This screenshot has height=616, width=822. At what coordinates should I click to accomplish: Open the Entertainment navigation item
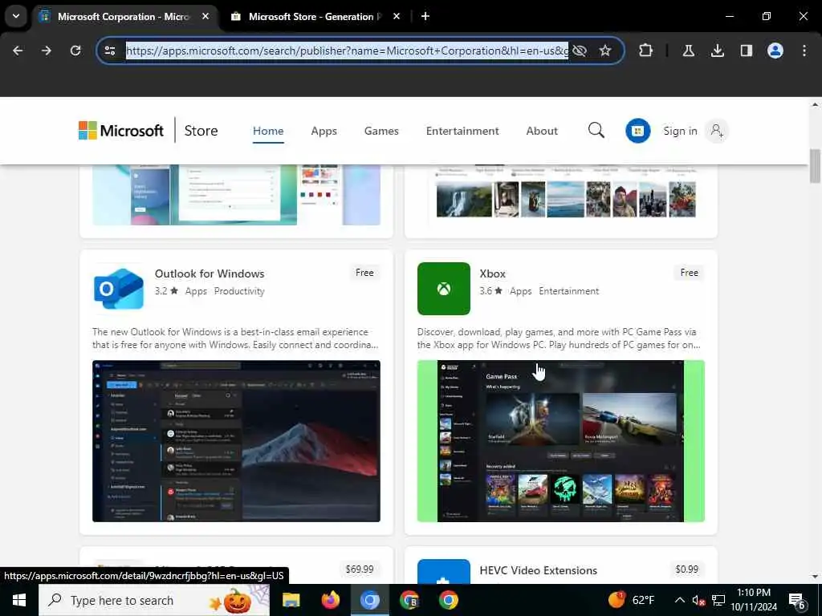(462, 131)
